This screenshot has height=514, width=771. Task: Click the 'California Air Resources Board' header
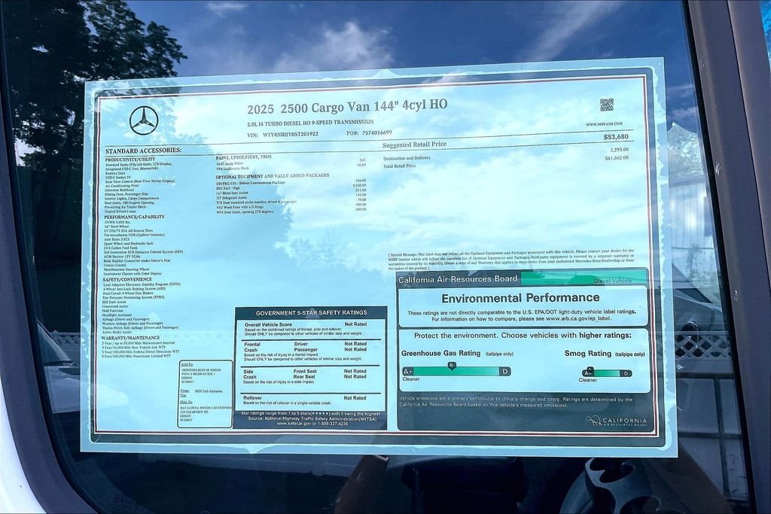pyautogui.click(x=458, y=279)
